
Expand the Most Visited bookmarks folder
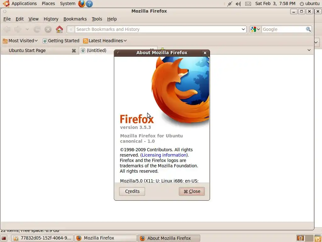(x=20, y=41)
